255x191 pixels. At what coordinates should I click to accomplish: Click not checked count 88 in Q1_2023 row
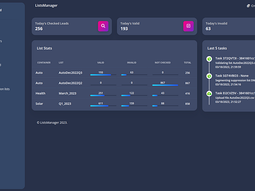pos(163,103)
